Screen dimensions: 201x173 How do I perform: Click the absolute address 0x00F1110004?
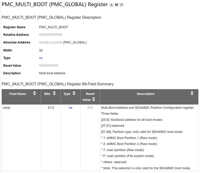tap(51, 43)
